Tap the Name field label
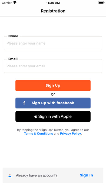The image size is (106, 189). tap(13, 36)
